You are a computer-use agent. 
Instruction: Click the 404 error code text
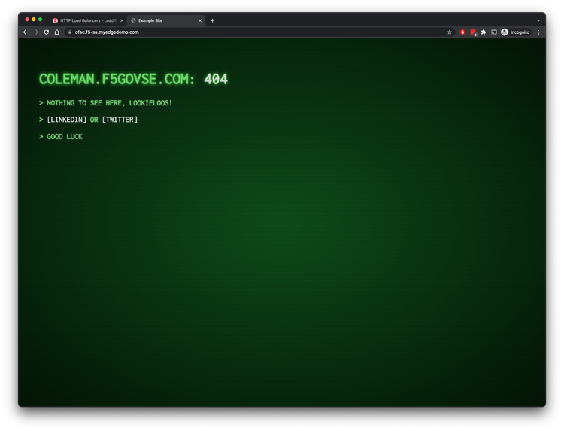click(x=216, y=79)
